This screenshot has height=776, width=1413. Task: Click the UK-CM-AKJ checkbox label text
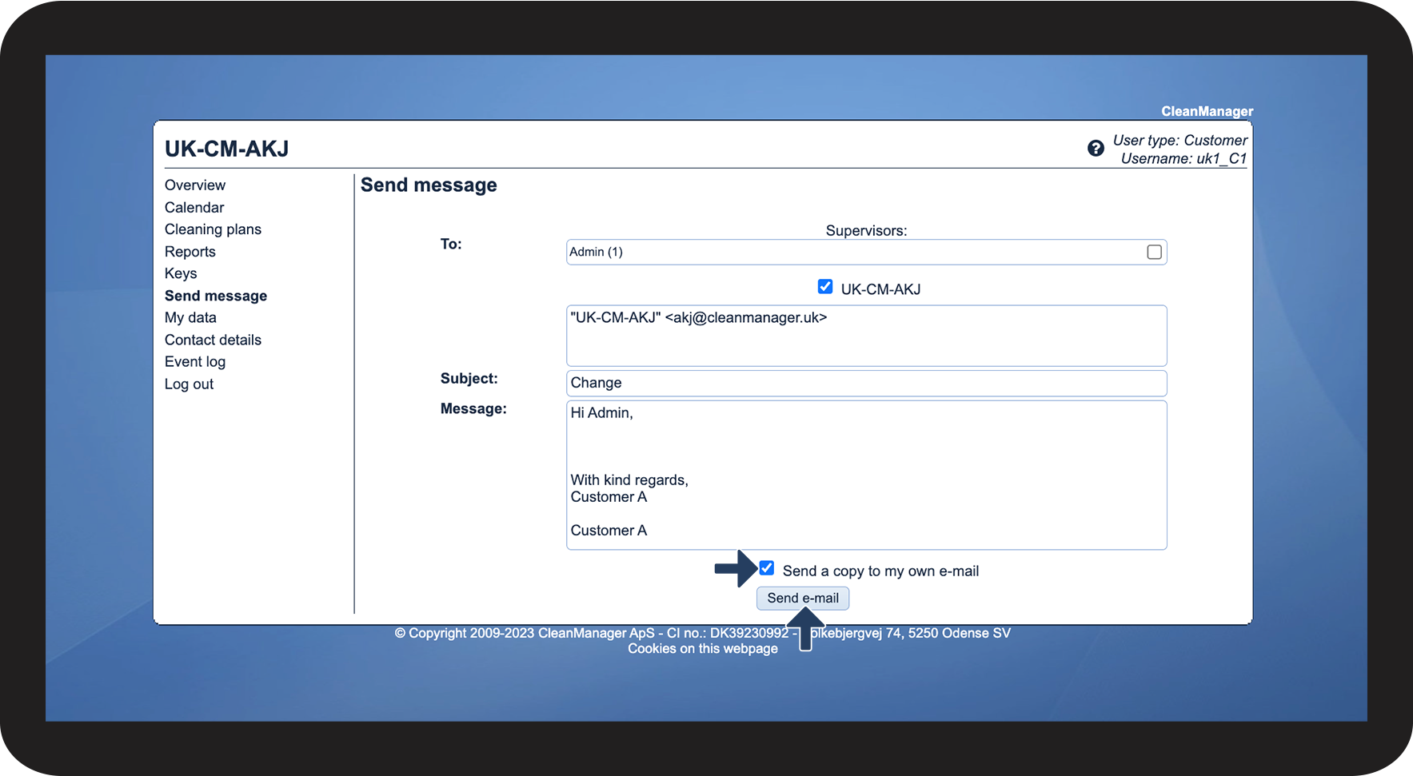(x=880, y=289)
